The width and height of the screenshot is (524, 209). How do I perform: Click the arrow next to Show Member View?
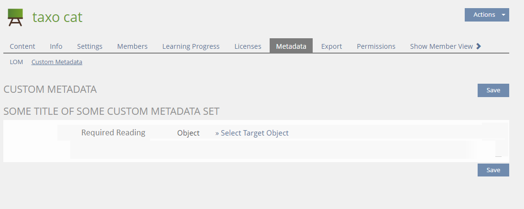point(479,46)
